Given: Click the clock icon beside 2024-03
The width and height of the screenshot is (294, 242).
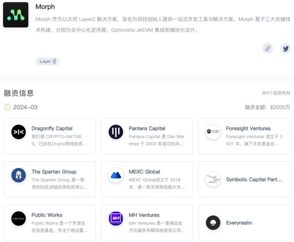Looking at the screenshot, I should point(7,107).
